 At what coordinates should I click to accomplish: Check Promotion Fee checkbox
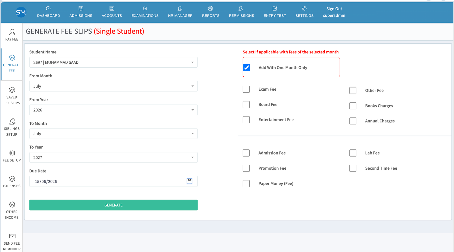(x=246, y=168)
